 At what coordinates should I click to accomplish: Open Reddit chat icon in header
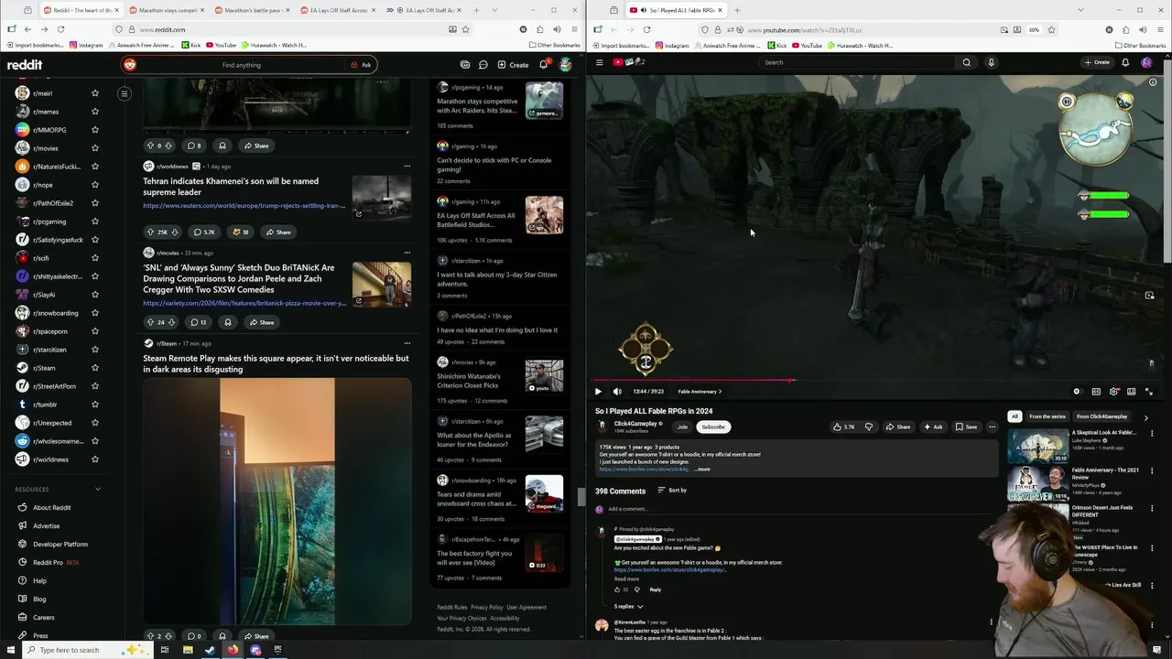point(483,65)
